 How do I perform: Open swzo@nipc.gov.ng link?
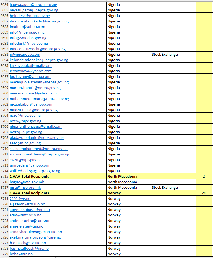[x=26, y=160]
